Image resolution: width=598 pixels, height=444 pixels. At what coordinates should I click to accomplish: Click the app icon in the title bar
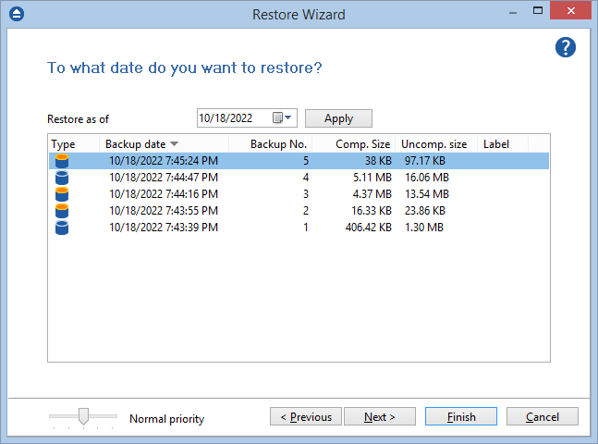pyautogui.click(x=16, y=14)
